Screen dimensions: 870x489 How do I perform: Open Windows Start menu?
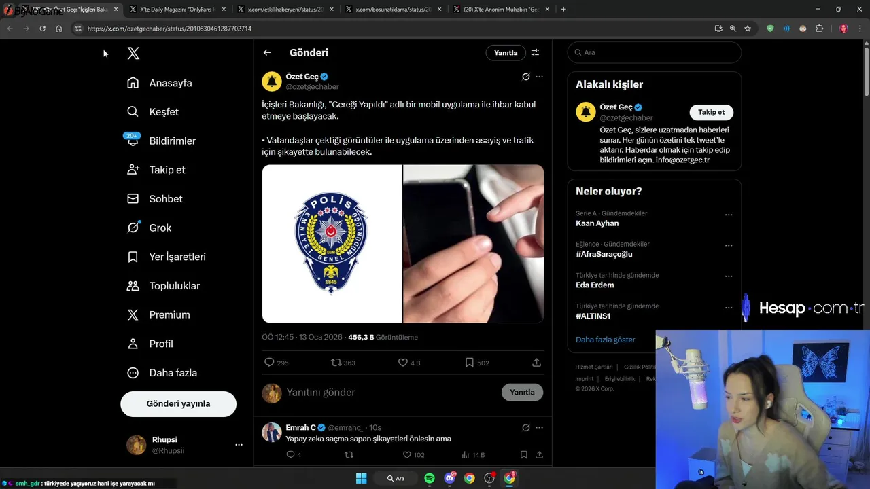point(361,478)
